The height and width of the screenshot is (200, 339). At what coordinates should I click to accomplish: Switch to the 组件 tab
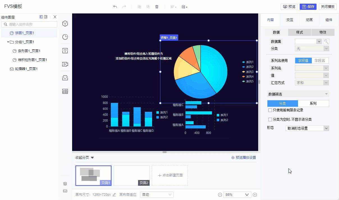329,20
